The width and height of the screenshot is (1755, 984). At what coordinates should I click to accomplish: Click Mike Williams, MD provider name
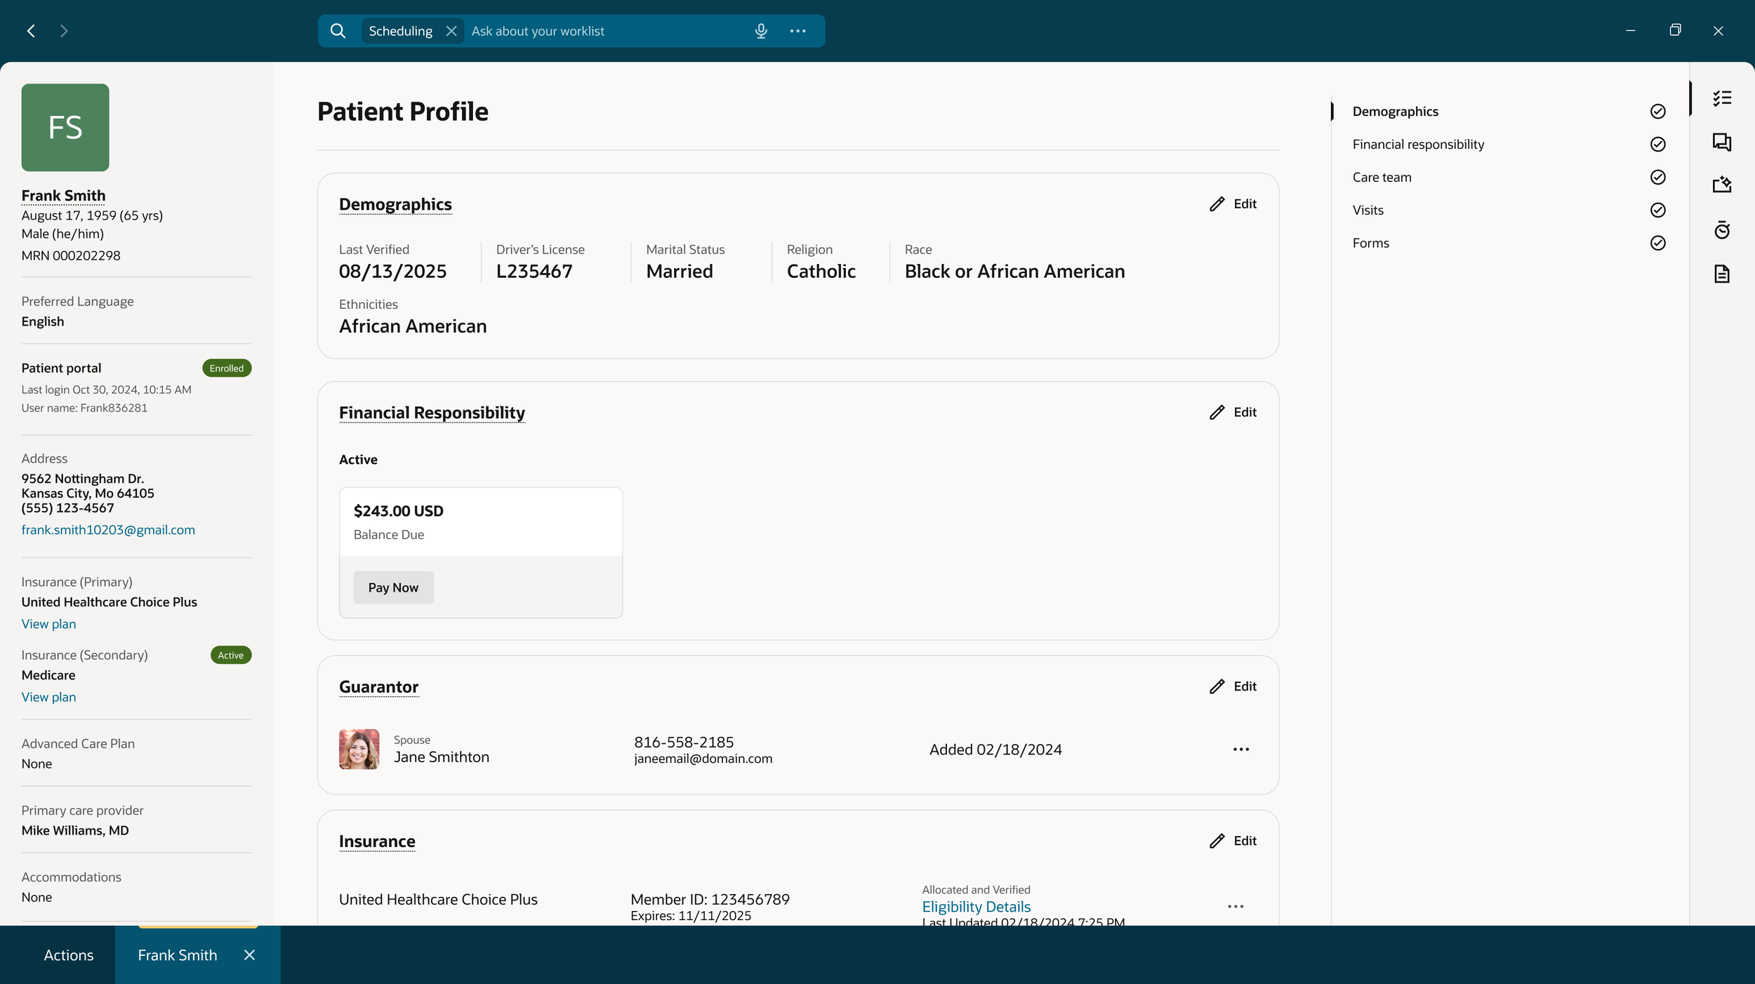click(75, 830)
